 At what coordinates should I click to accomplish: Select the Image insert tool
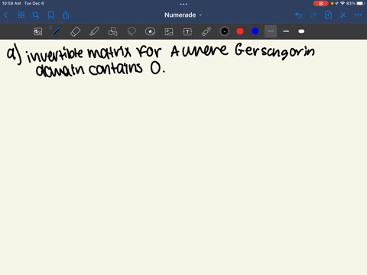click(169, 31)
